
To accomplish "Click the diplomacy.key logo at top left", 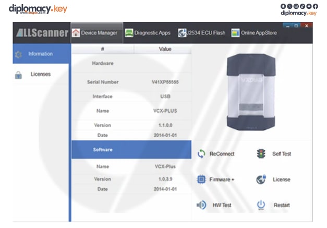I will click(38, 9).
